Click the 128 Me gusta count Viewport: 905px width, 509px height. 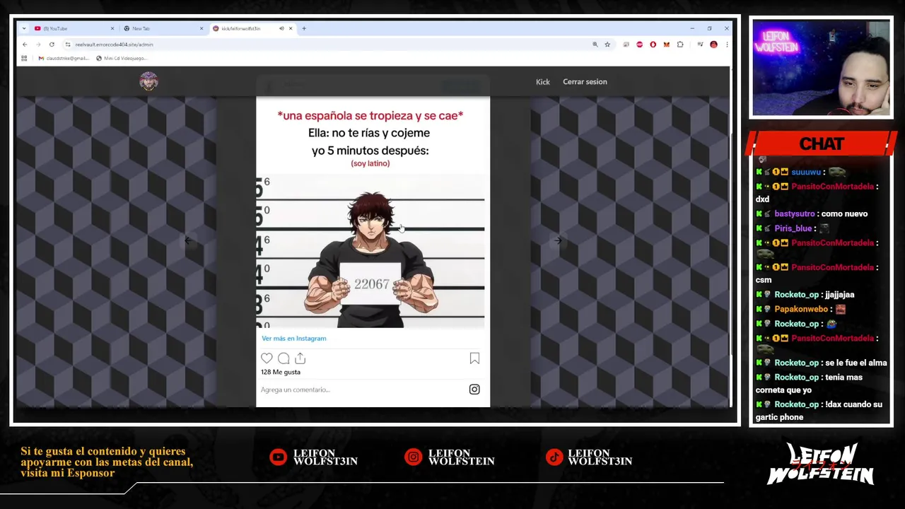pyautogui.click(x=280, y=372)
